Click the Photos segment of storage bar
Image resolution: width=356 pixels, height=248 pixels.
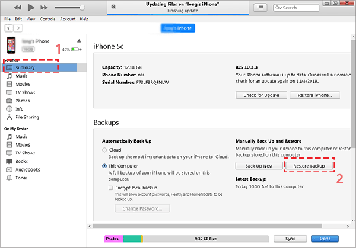point(113,239)
